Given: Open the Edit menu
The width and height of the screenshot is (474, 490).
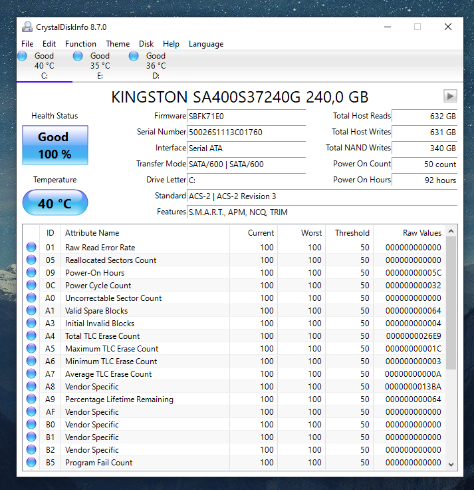Looking at the screenshot, I should click(49, 44).
